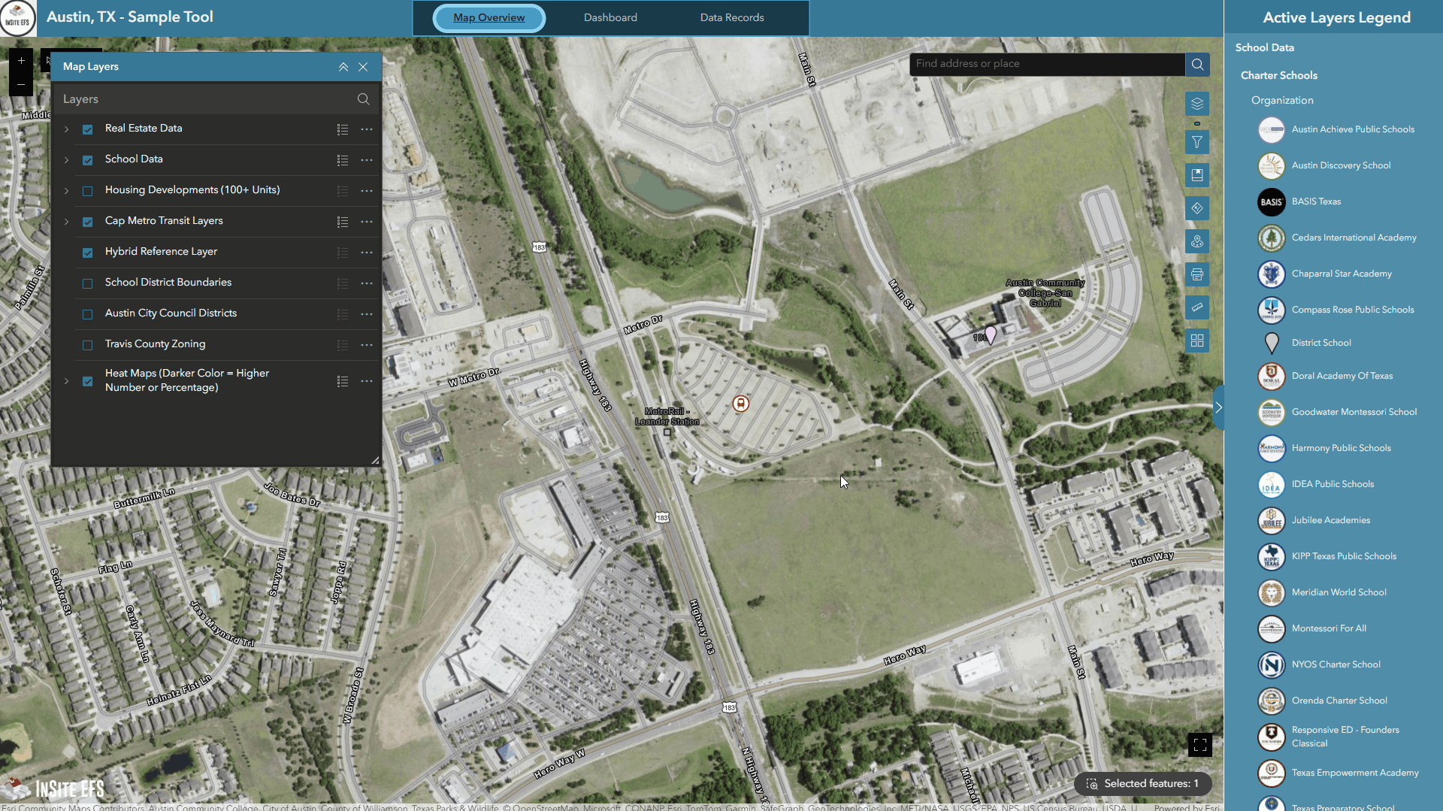Open options menu for Heat Maps layer
Image resolution: width=1443 pixels, height=811 pixels.
[x=367, y=381]
